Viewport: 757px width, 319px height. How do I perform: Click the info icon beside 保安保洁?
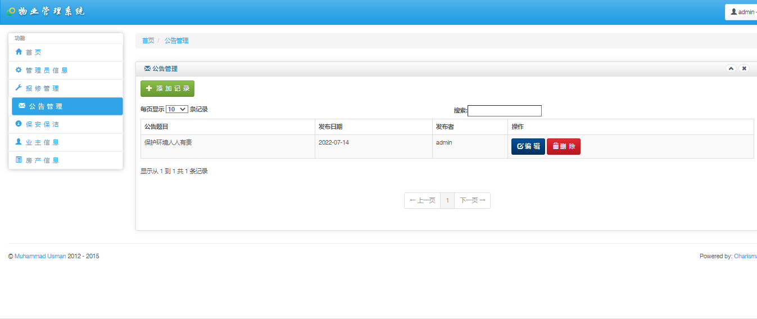19,124
